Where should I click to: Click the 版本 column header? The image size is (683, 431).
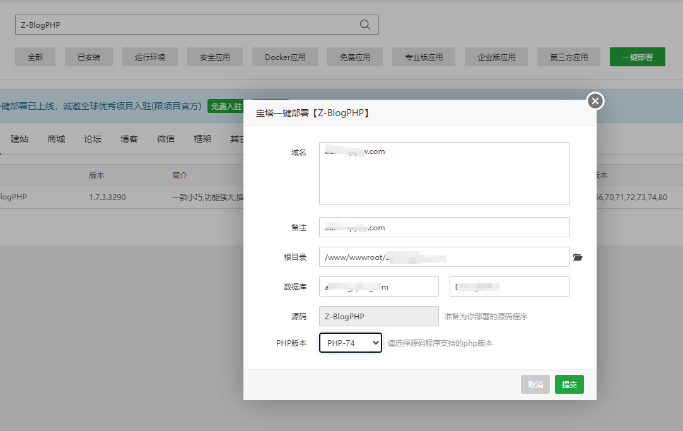point(96,175)
